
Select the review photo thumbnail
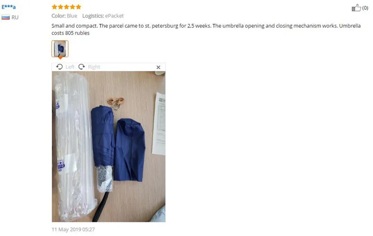coord(60,49)
